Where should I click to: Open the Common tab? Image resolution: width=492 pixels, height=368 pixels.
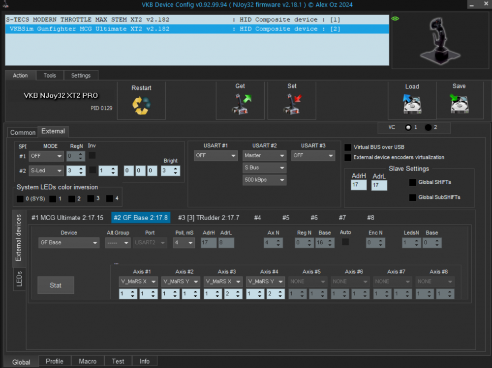[x=22, y=132]
